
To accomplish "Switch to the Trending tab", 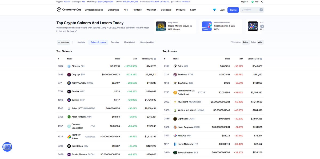I will click(x=115, y=42).
